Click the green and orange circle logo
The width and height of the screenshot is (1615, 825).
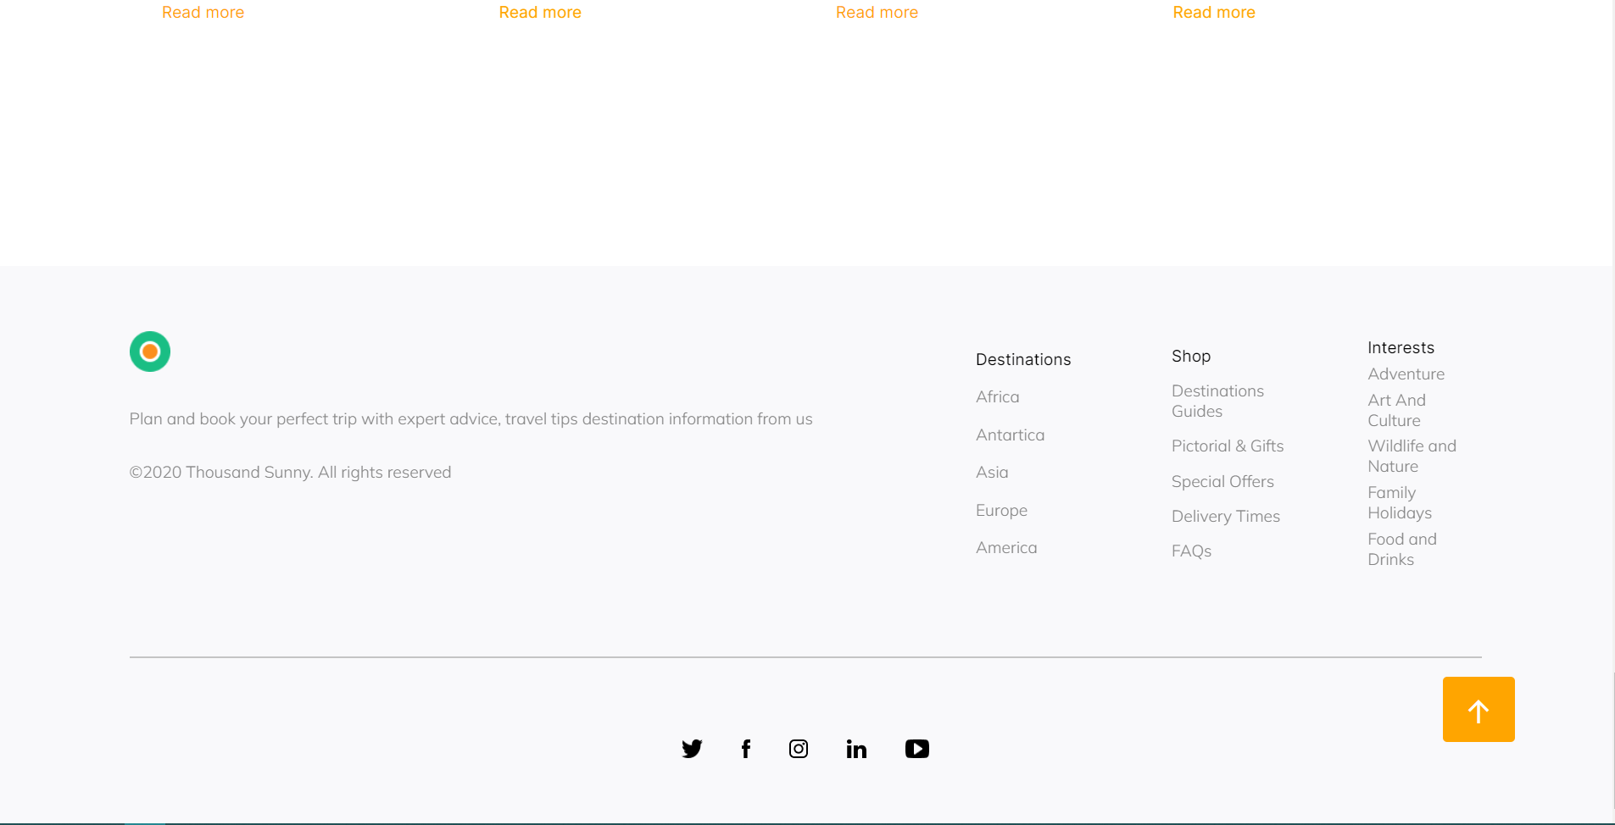(150, 352)
